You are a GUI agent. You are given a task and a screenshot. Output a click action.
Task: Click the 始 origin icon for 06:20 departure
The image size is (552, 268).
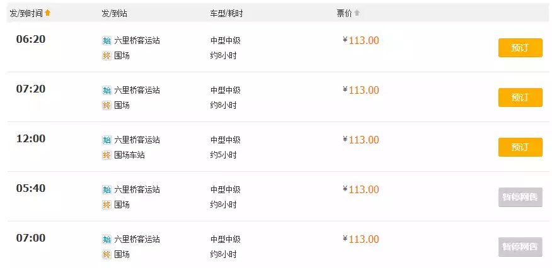106,40
